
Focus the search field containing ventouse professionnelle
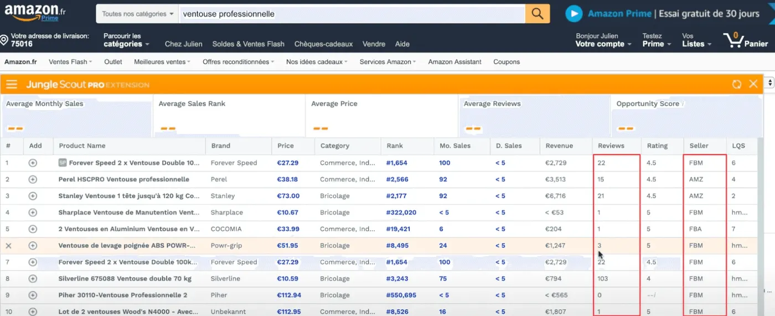click(x=352, y=14)
